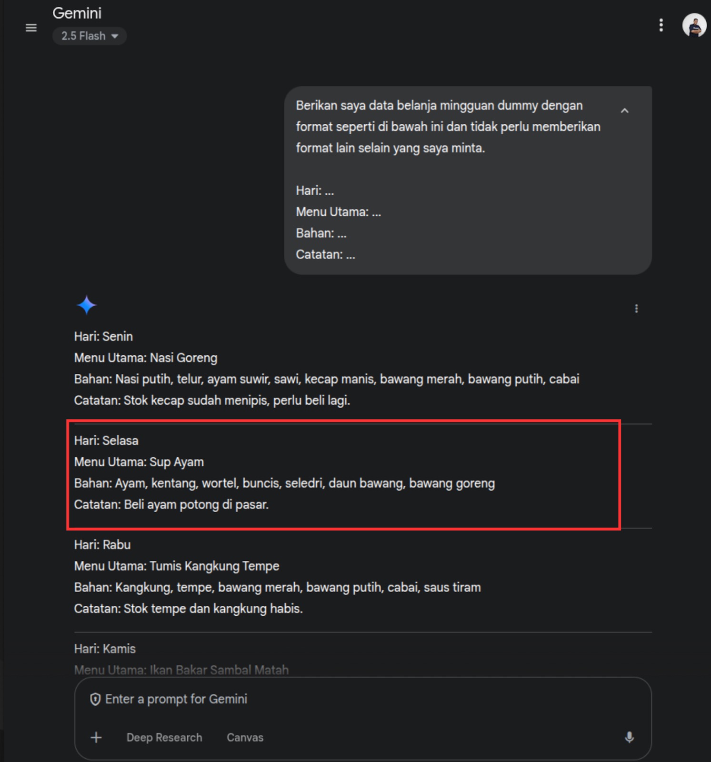Click the "Hari: Senin" line
Screen dimensions: 711x762
click(x=103, y=337)
